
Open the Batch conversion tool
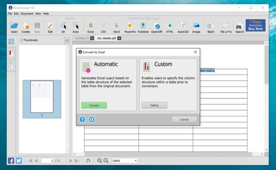point(211,28)
